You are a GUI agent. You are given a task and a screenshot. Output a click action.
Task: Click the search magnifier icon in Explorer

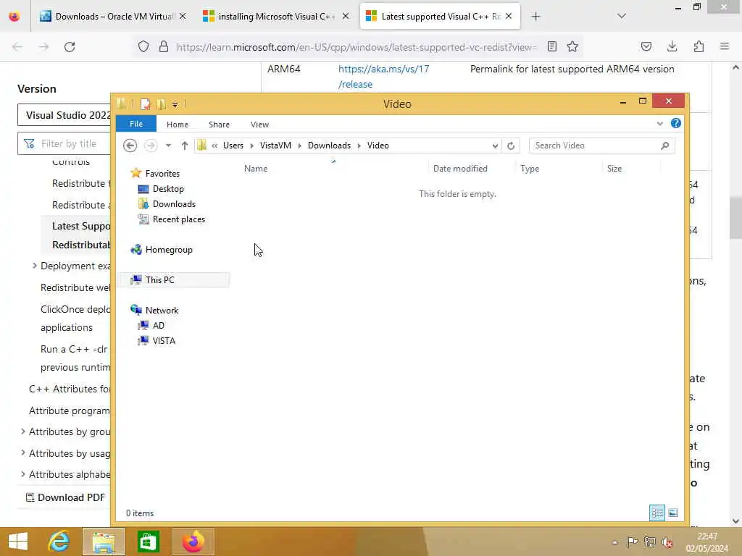click(665, 146)
